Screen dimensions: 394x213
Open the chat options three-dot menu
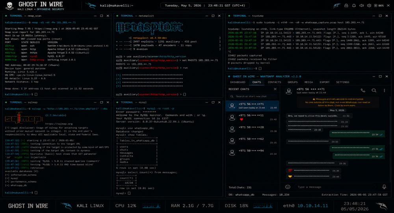pos(384,90)
